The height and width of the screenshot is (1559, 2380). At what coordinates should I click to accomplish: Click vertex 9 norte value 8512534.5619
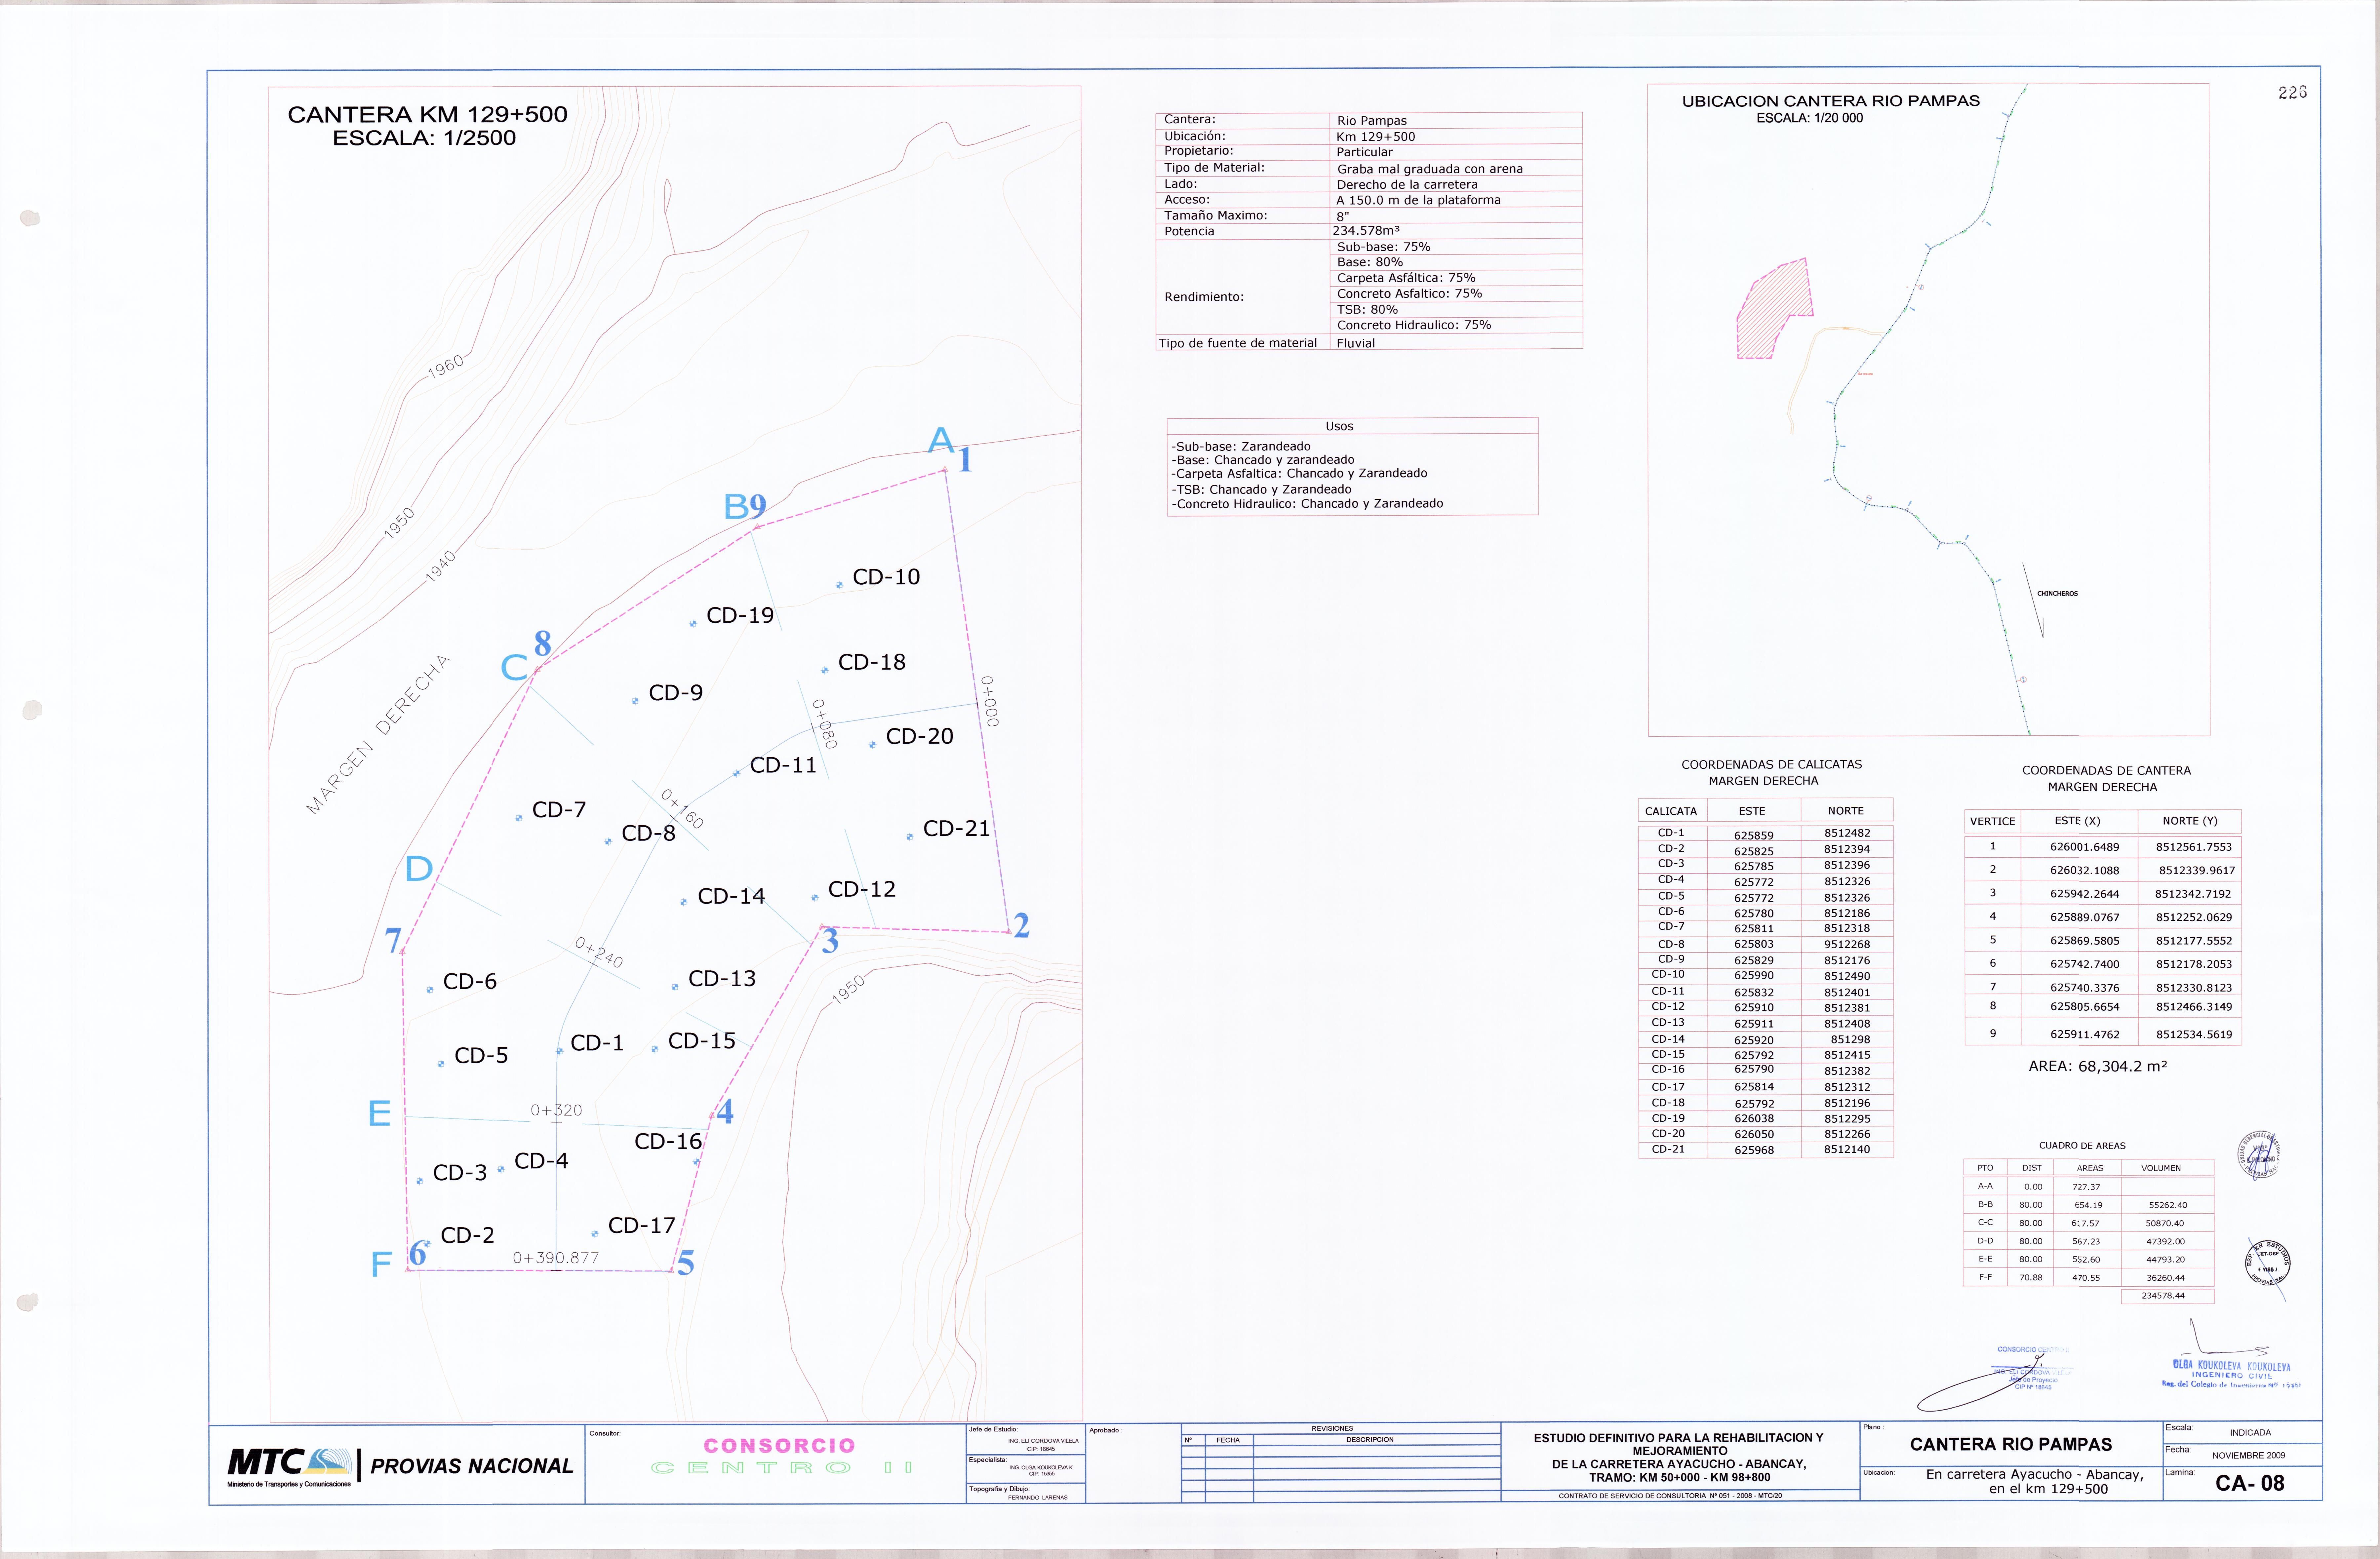point(2194,1034)
